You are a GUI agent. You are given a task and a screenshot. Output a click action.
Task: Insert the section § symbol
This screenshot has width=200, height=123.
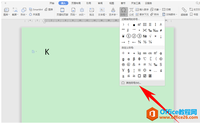(129, 71)
